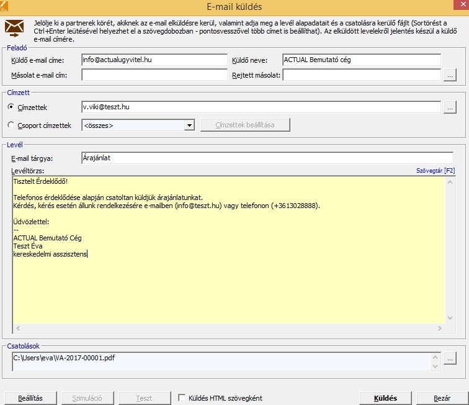Click the E-mail tárgya subject field

[x=267, y=158]
